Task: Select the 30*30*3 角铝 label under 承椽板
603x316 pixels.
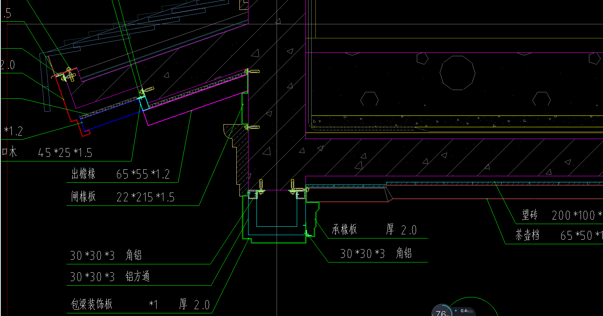Action: pos(376,253)
